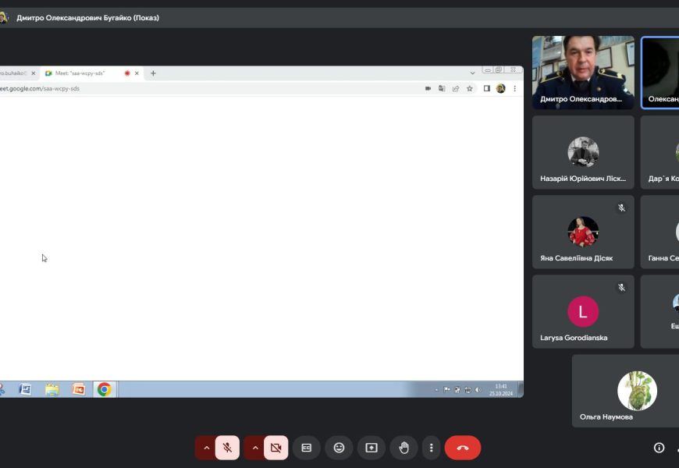Open a new tab with the plus button
Screen dimensions: 679x468
coord(153,73)
